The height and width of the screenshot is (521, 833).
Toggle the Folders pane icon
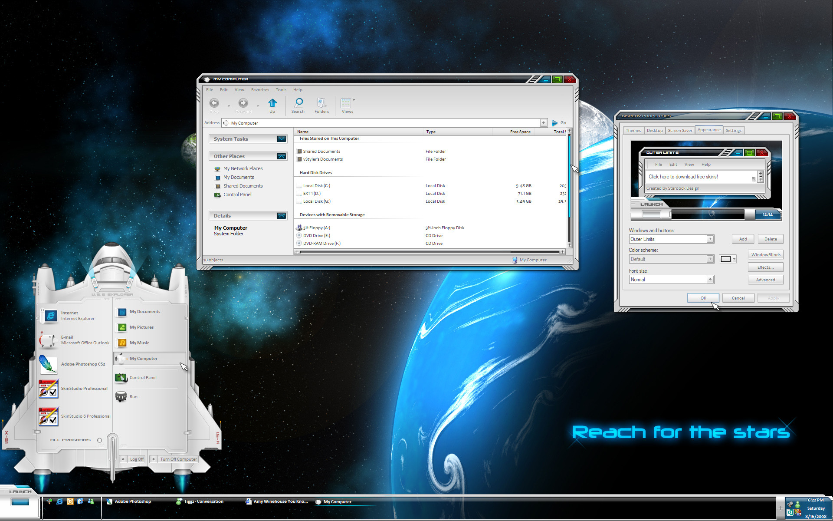point(321,103)
